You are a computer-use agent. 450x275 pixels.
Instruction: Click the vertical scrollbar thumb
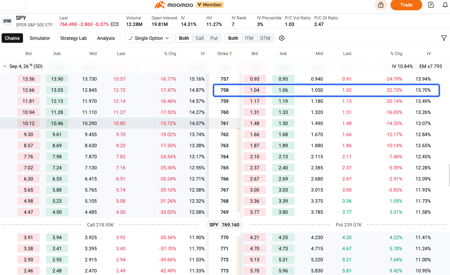[x=449, y=175]
